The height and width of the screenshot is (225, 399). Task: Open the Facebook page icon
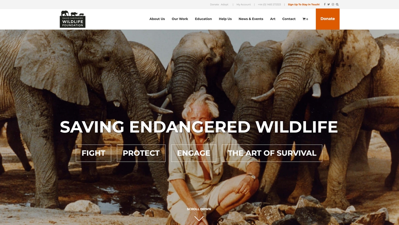click(x=324, y=4)
